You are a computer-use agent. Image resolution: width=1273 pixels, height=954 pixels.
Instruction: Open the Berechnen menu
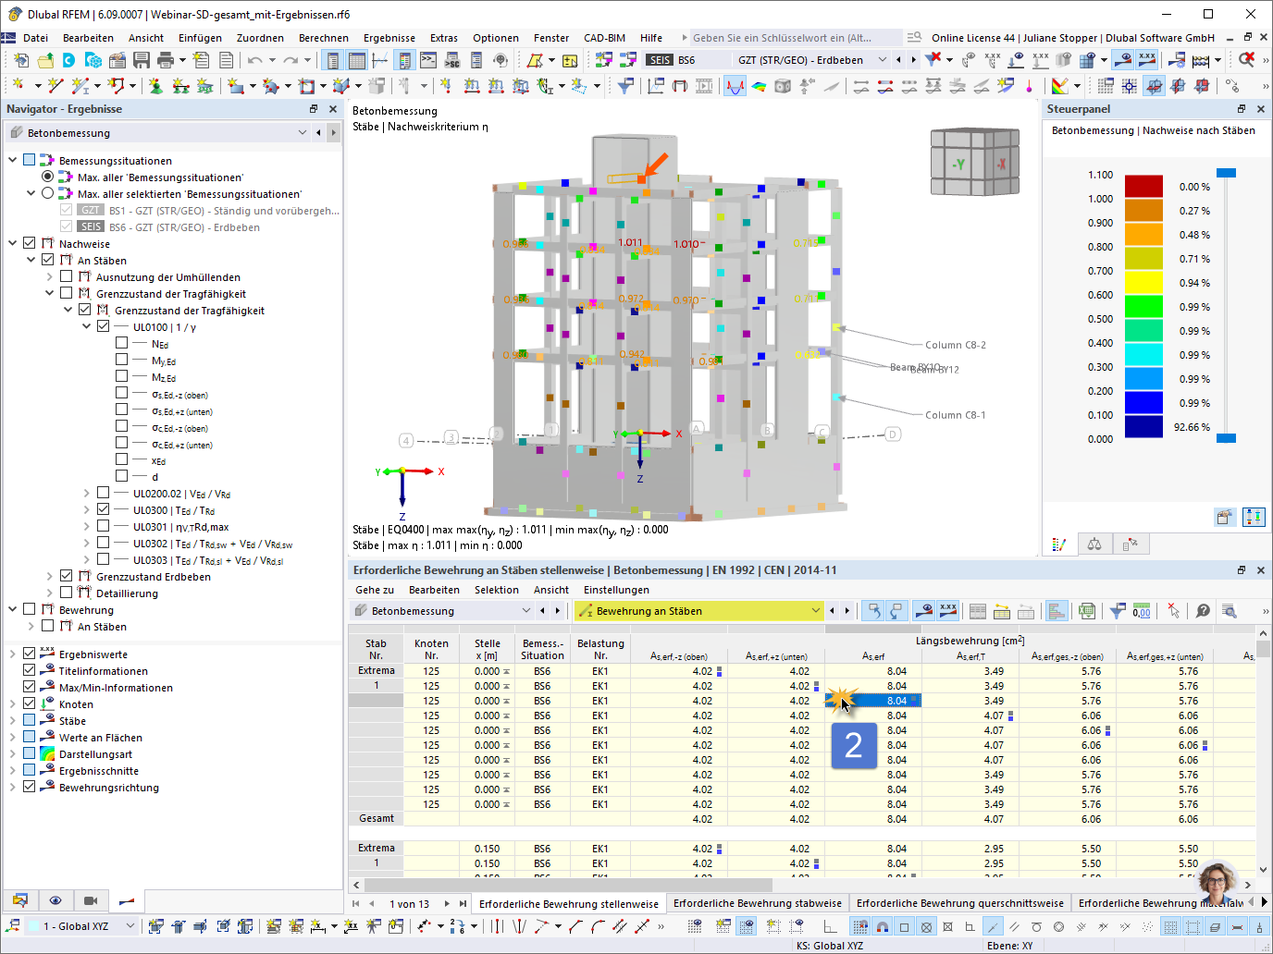[323, 38]
